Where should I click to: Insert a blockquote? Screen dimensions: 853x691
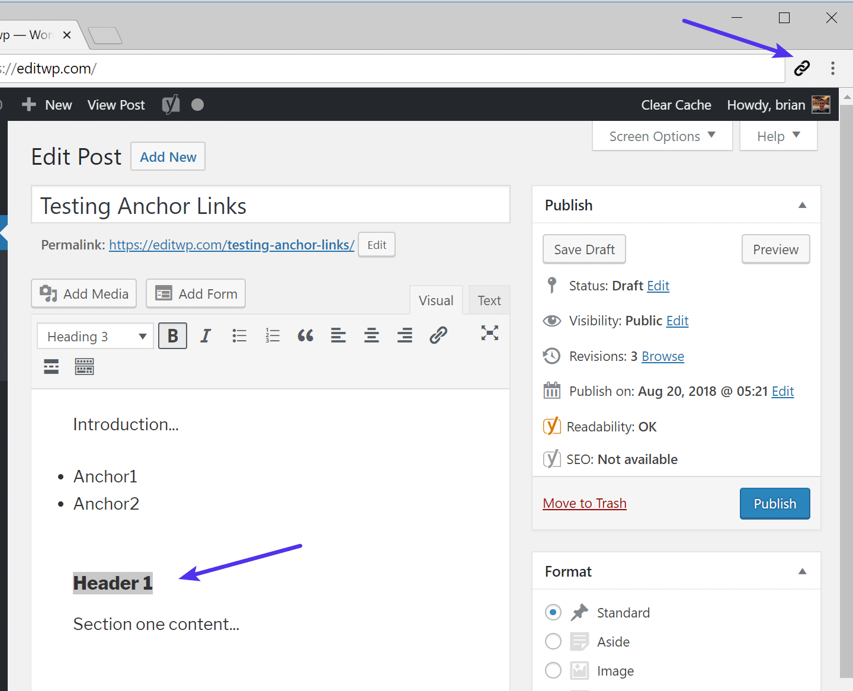(305, 335)
